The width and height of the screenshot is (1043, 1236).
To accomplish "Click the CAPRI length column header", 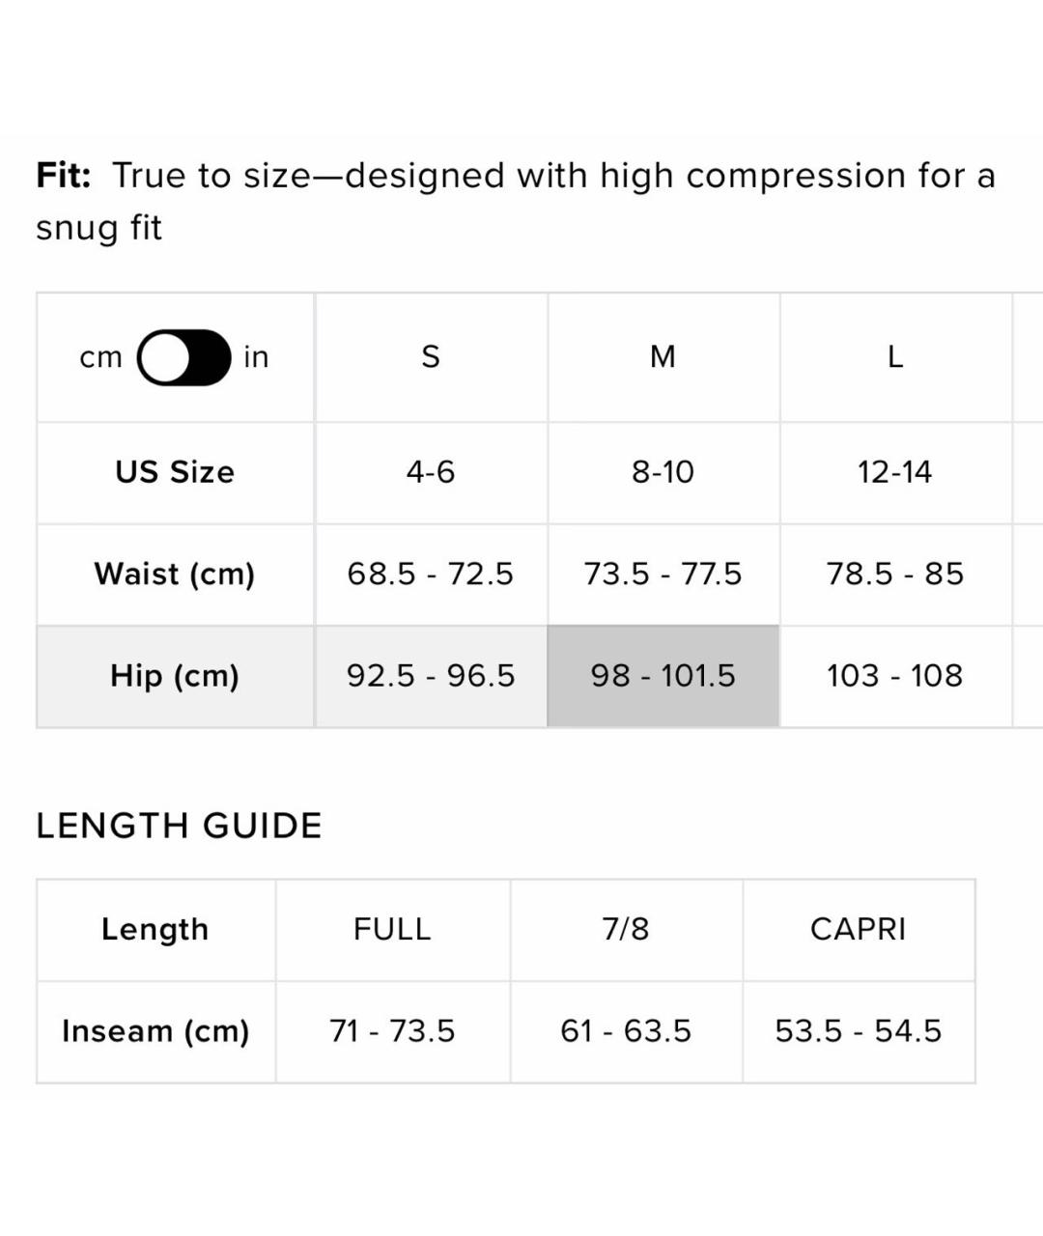I will tap(859, 929).
